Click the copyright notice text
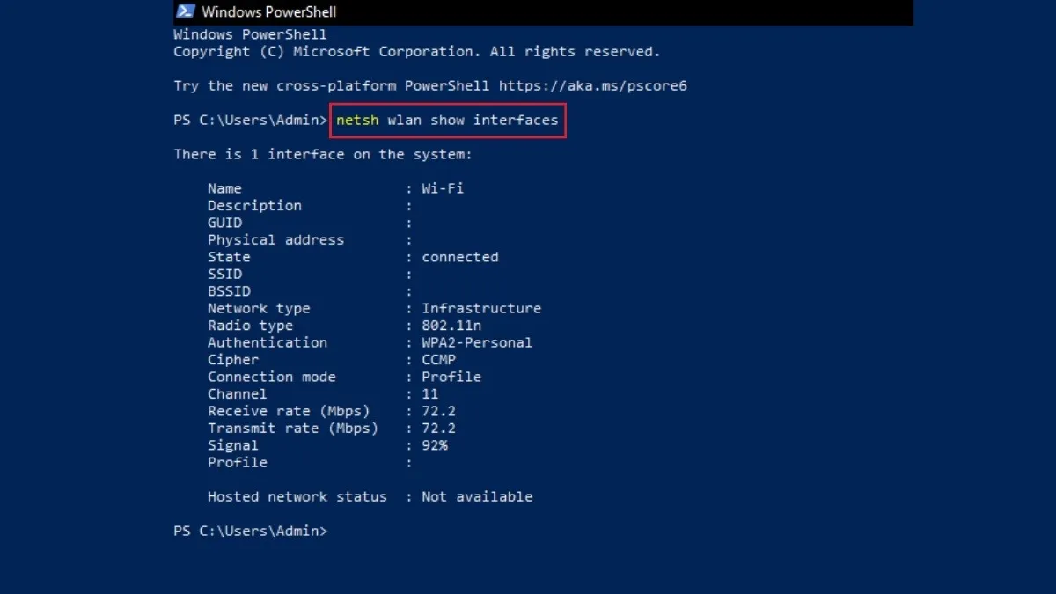 point(415,51)
